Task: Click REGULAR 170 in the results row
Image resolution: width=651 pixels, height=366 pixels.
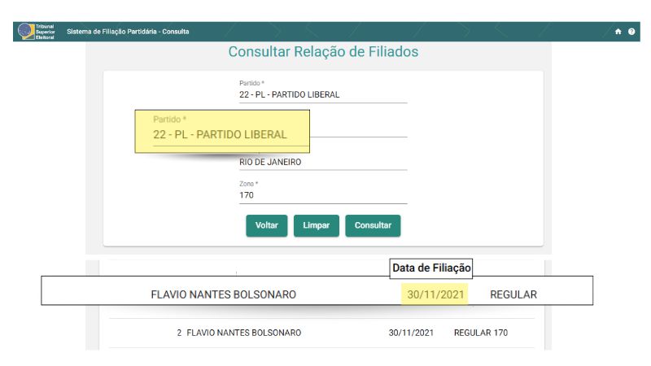Action: [481, 333]
